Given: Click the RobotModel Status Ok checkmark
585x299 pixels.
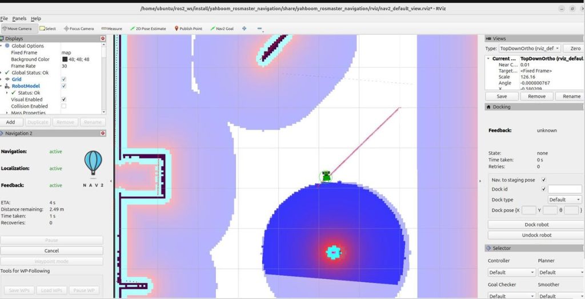Looking at the screenshot, I should tap(14, 93).
